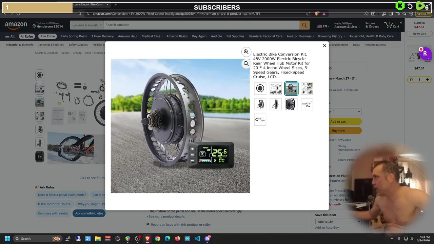Open 3 Hour Delivery
Viewport: 434px width, 244px height.
pos(102,36)
